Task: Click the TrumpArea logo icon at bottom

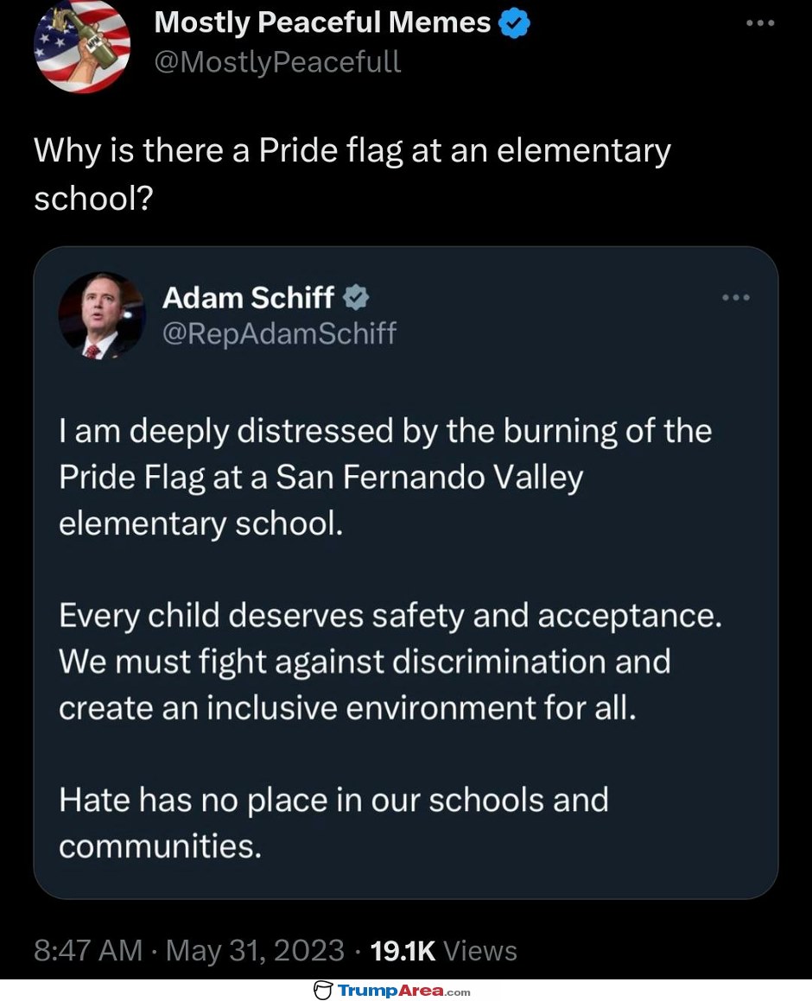Action: (323, 991)
